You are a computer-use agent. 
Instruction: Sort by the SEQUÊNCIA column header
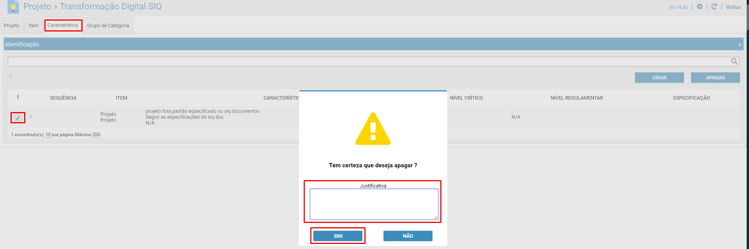tap(63, 98)
